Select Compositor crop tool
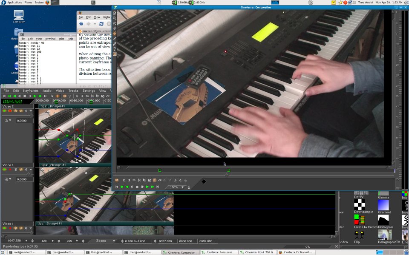 (x=115, y=39)
